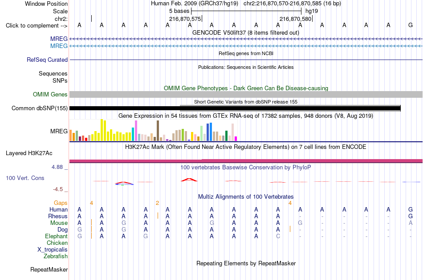Click the GENCODE V50lift37 track title

point(246,32)
